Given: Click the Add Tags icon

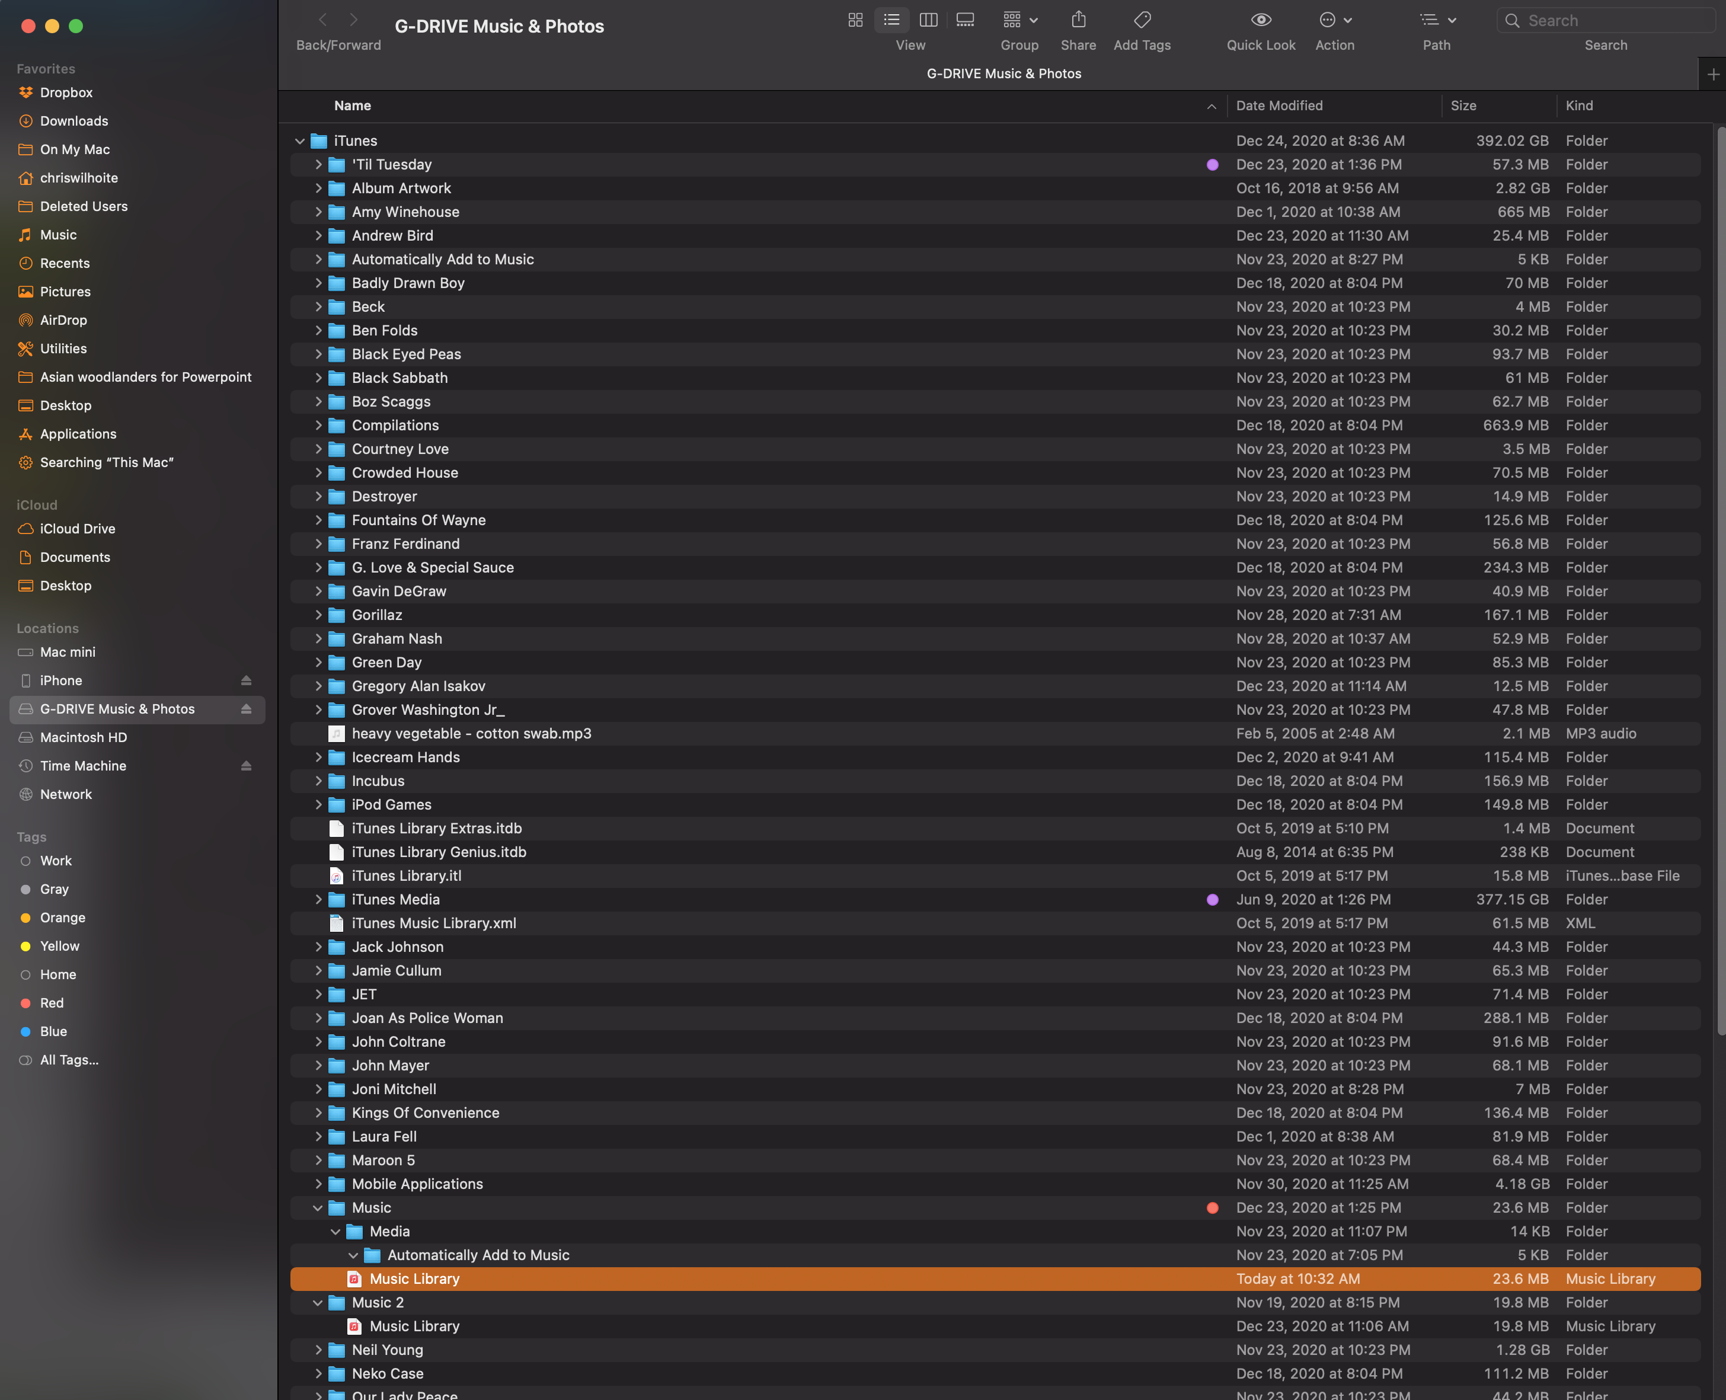Looking at the screenshot, I should 1142,20.
